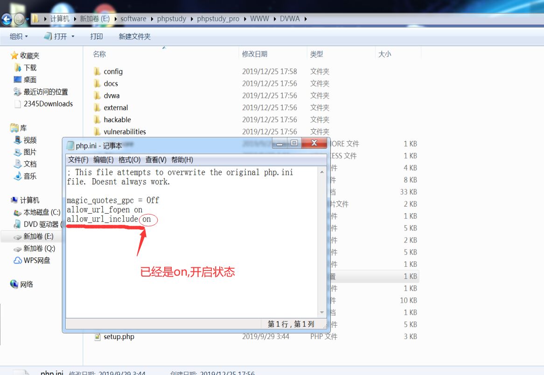
Task: Click the 新建文件夹 toolbar button
Action: (133, 36)
